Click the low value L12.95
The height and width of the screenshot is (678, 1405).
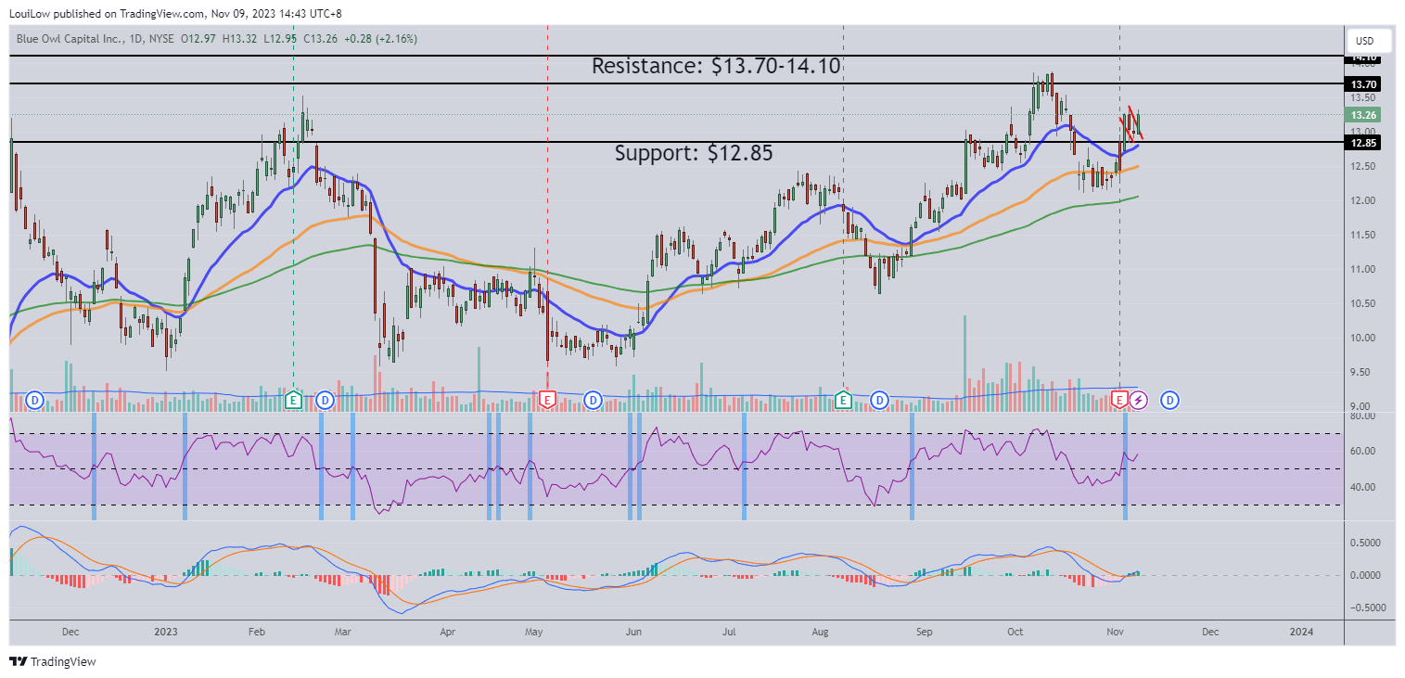click(x=279, y=39)
